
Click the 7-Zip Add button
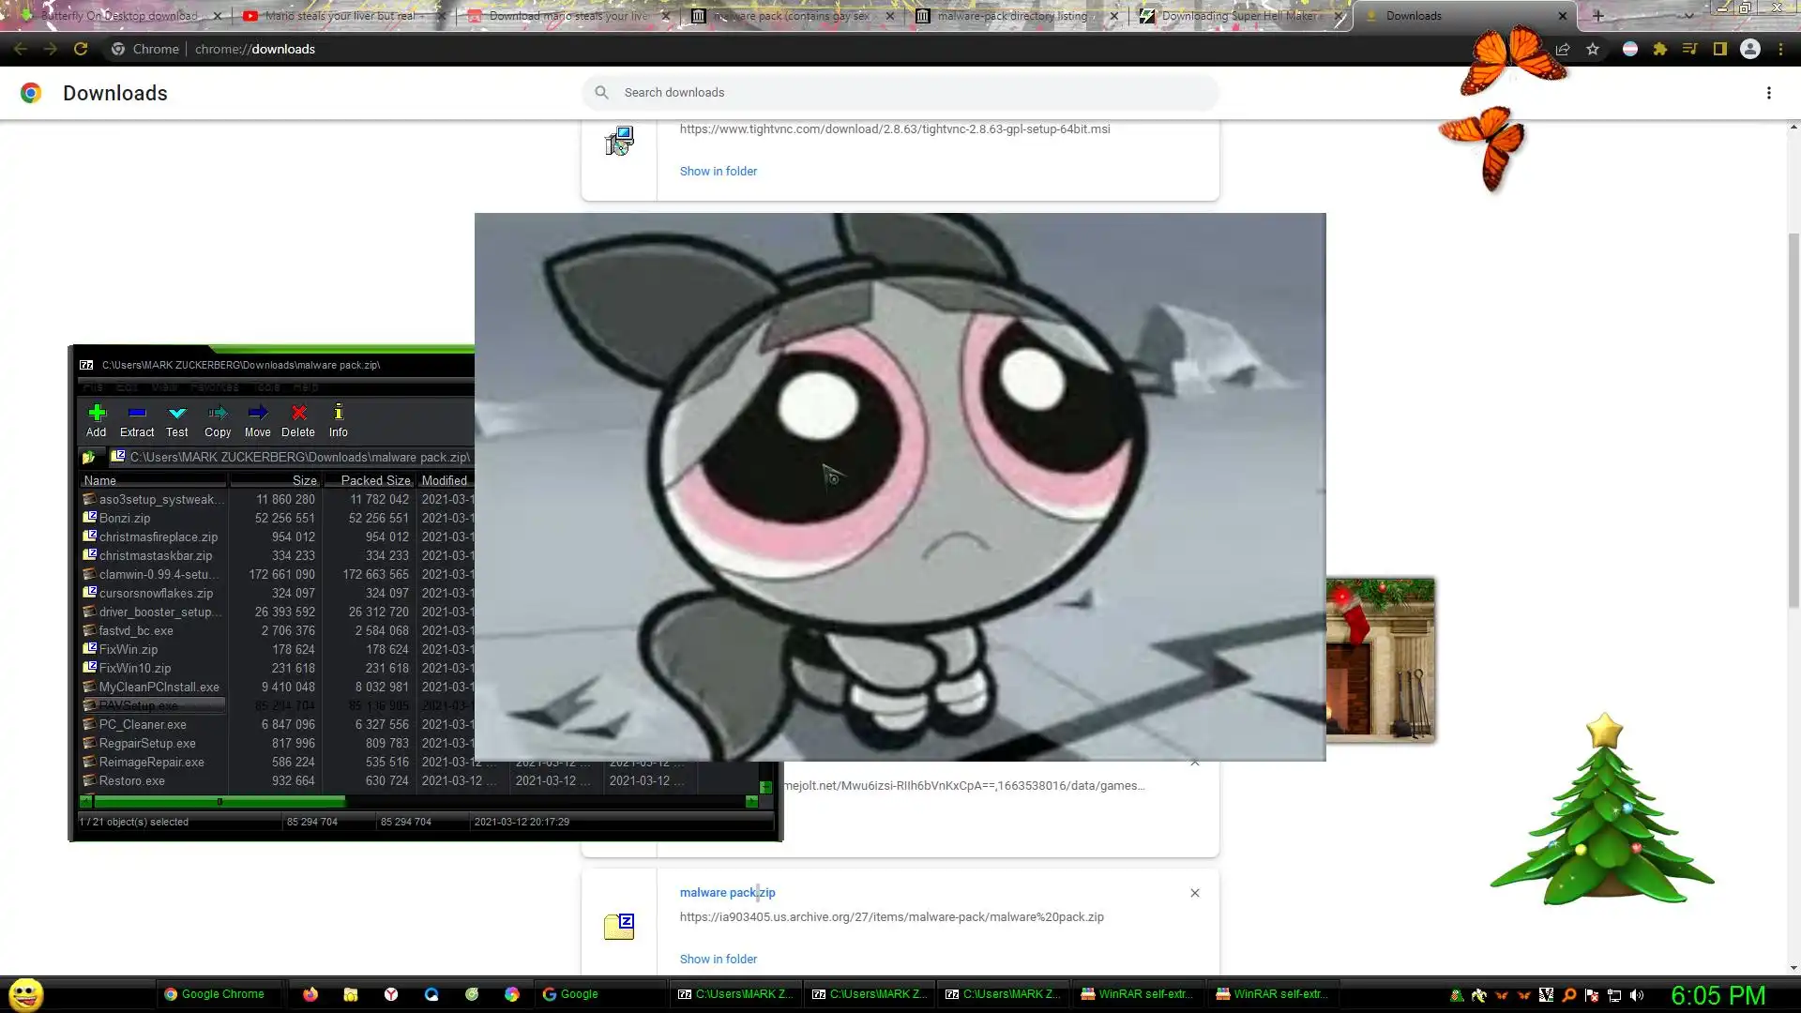click(x=97, y=419)
